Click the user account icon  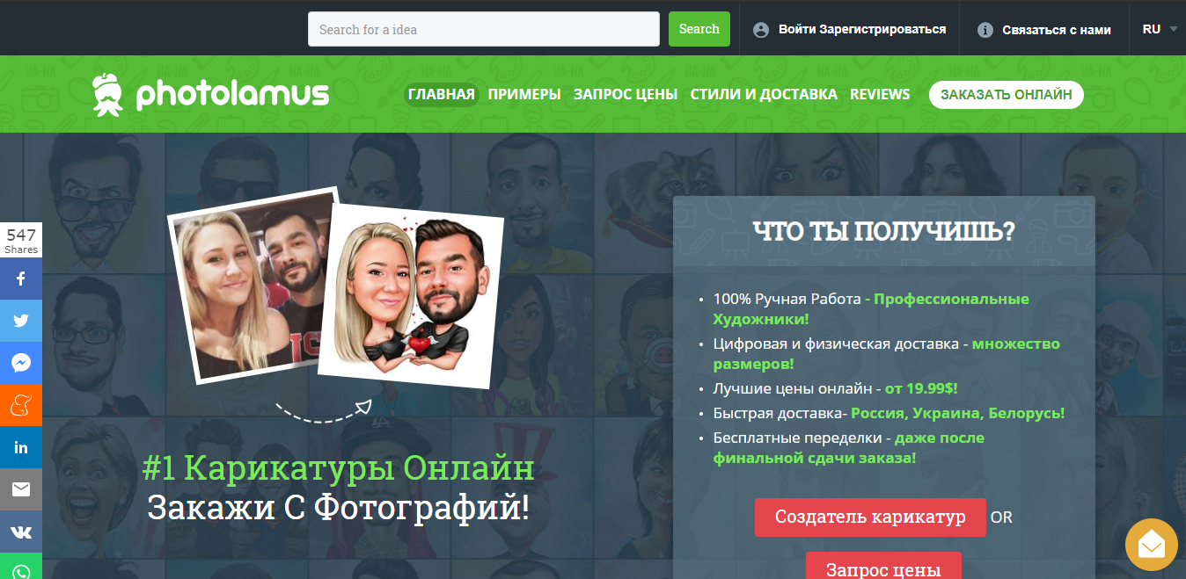(x=761, y=30)
